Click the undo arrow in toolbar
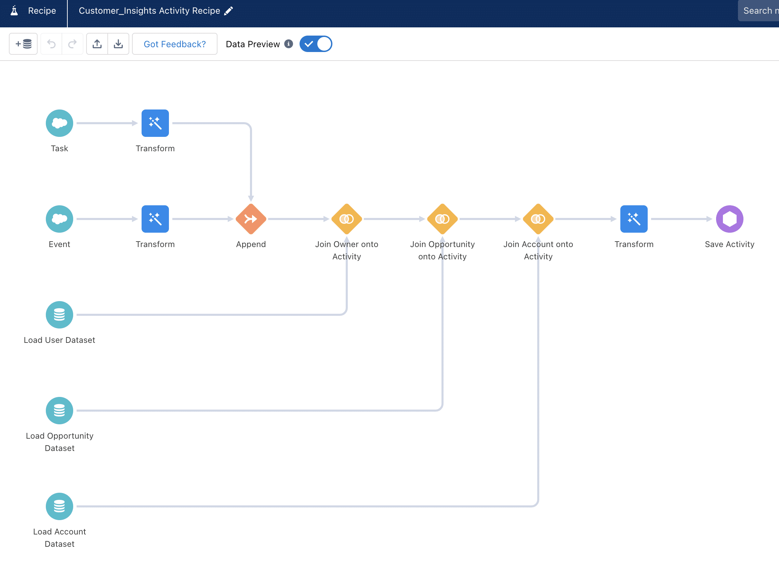Viewport: 779px width, 568px height. pos(51,44)
